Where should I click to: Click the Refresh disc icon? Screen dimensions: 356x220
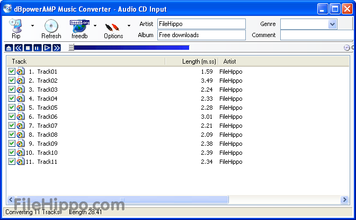[x=51, y=26]
